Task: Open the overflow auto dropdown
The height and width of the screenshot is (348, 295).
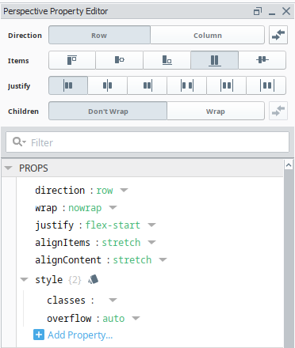Action: pyautogui.click(x=136, y=318)
